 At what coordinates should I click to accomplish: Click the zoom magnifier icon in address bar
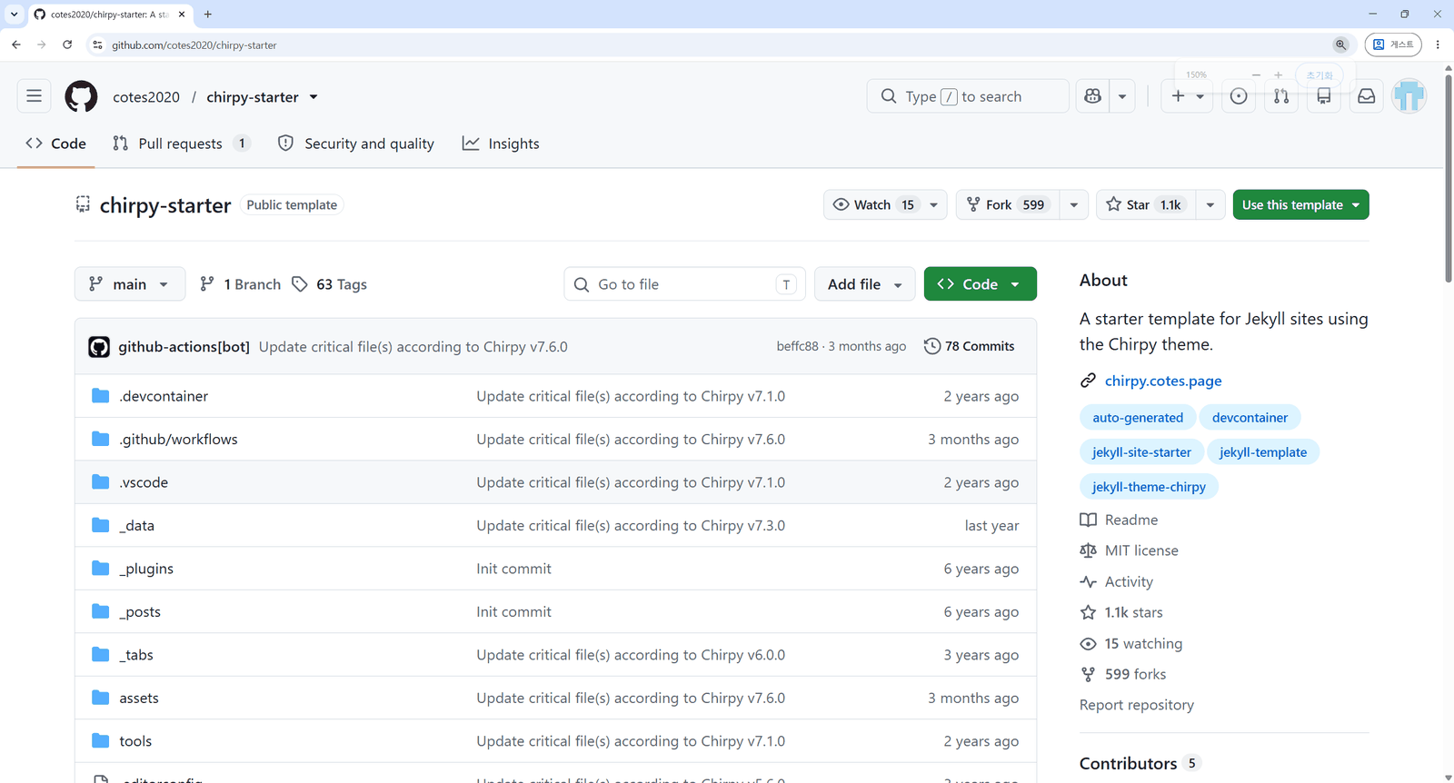1340,45
